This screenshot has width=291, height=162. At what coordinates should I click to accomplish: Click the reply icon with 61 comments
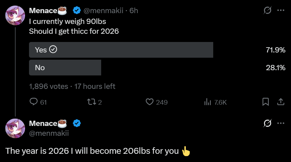pyautogui.click(x=34, y=102)
